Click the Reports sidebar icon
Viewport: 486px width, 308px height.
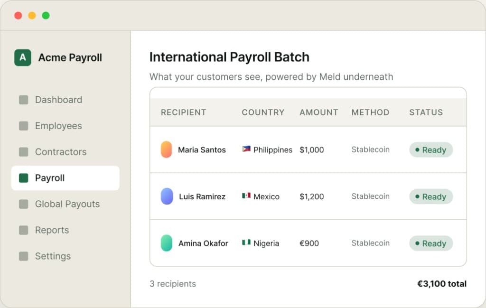[24, 230]
